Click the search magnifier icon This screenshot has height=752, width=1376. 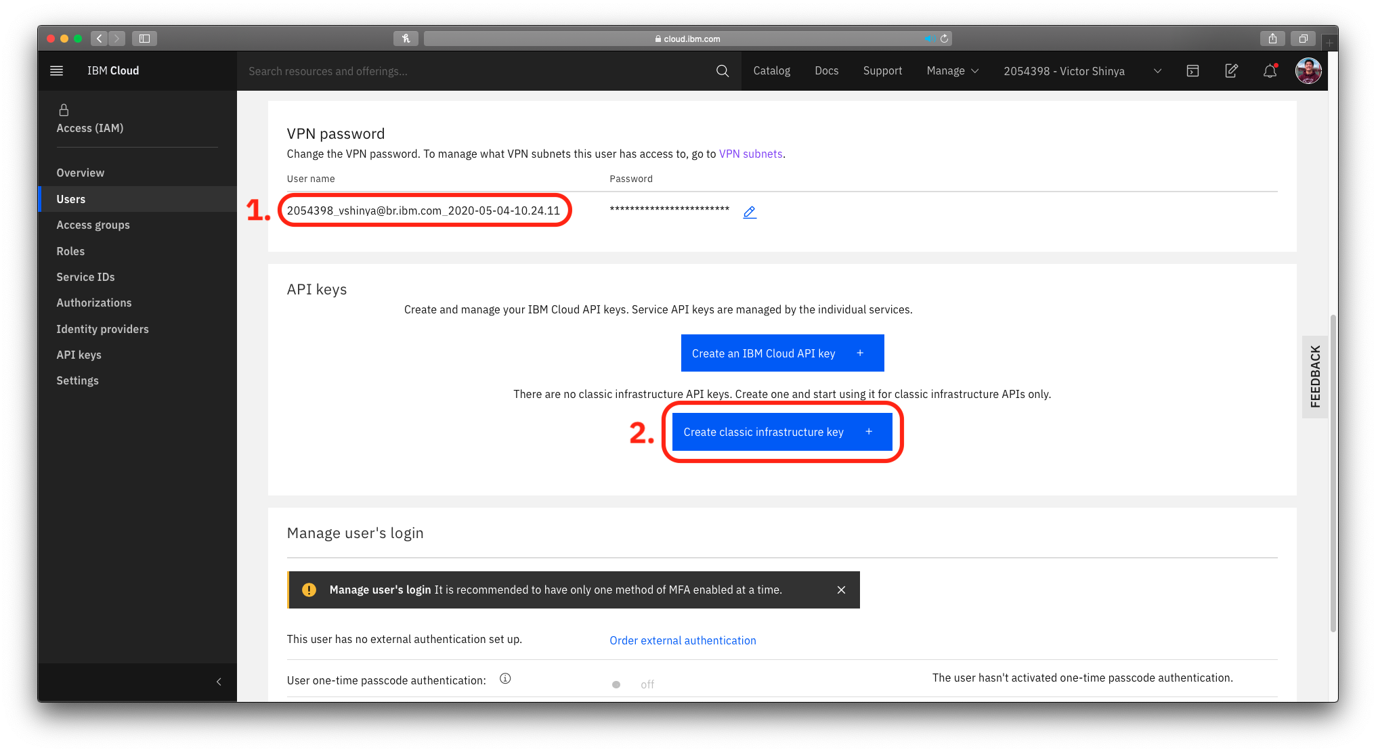point(723,71)
